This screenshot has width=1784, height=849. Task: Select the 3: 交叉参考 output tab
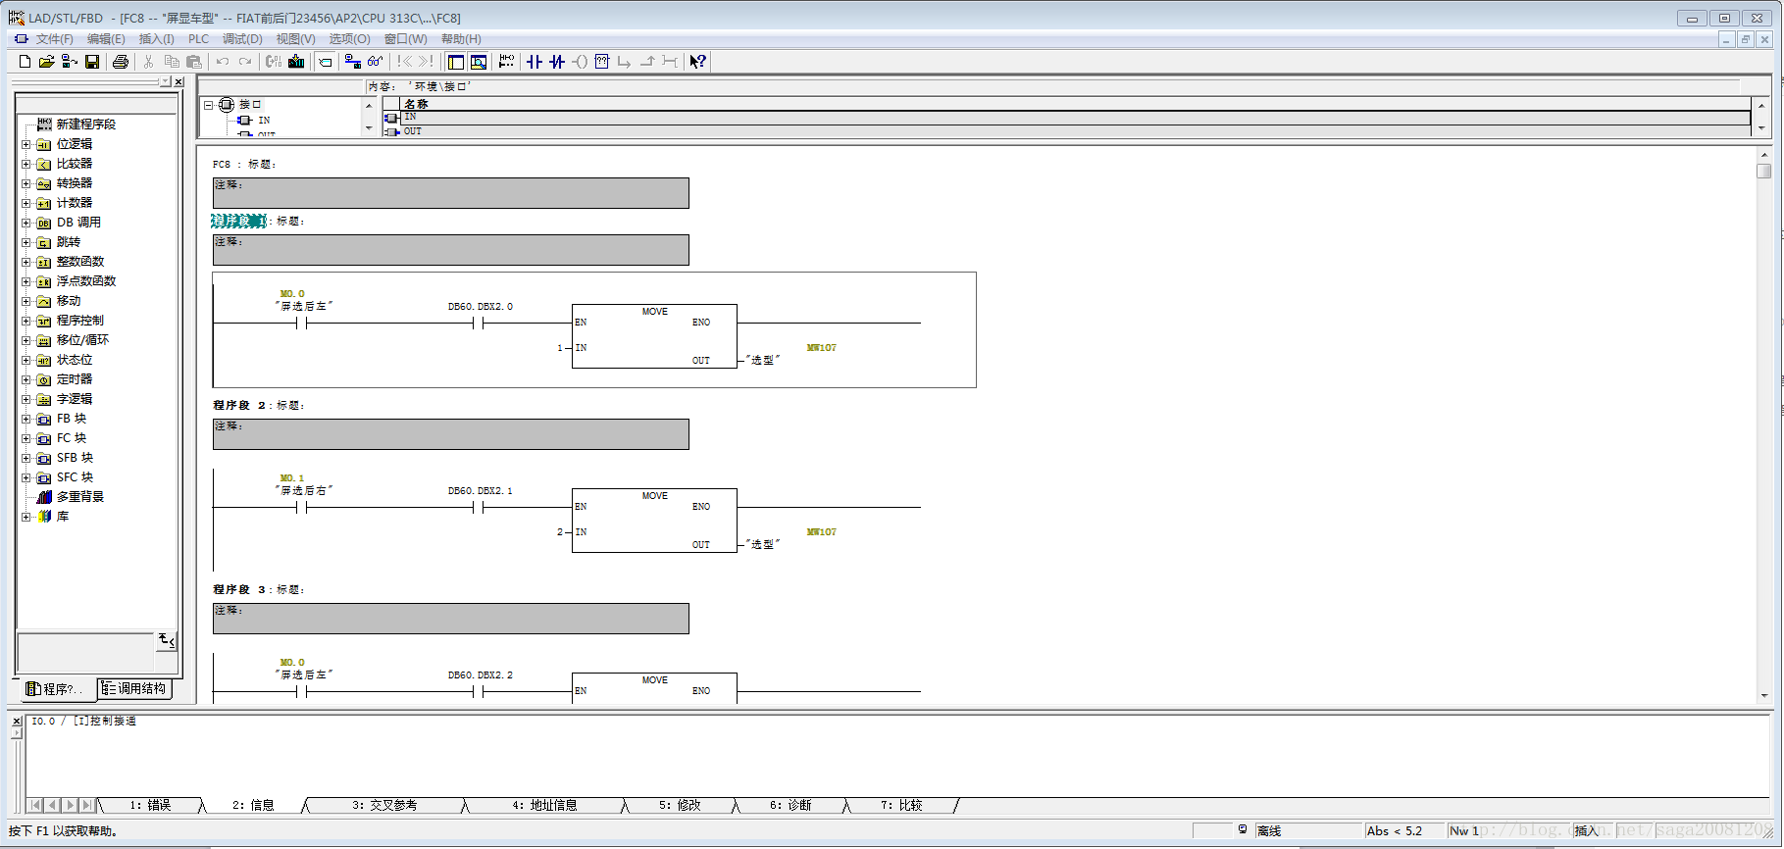[384, 805]
